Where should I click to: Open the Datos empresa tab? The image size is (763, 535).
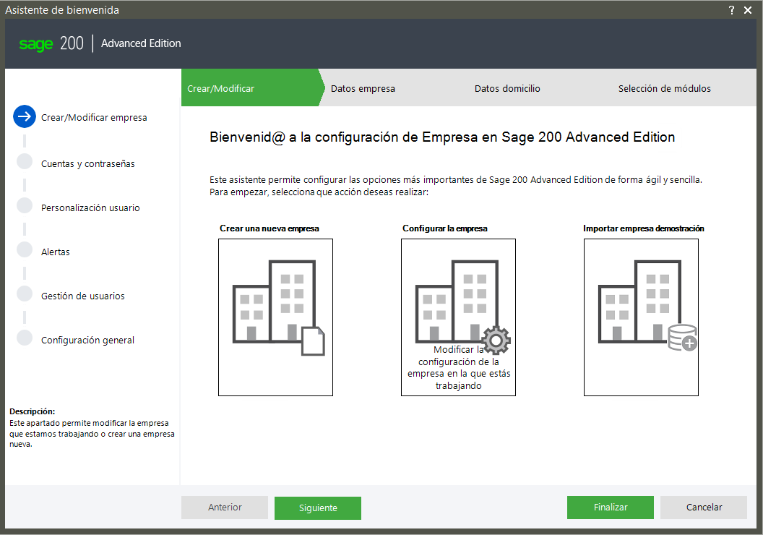coord(363,89)
